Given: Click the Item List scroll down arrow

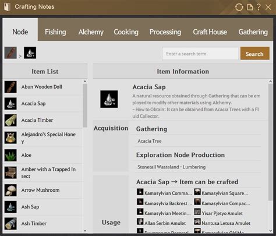Looking at the screenshot, I should (x=85, y=231).
